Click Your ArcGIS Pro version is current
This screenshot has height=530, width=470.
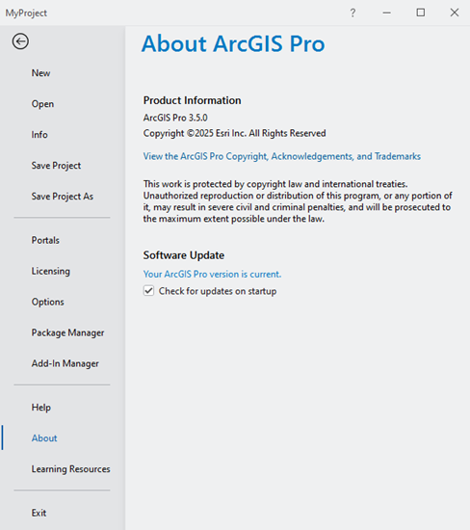click(212, 274)
